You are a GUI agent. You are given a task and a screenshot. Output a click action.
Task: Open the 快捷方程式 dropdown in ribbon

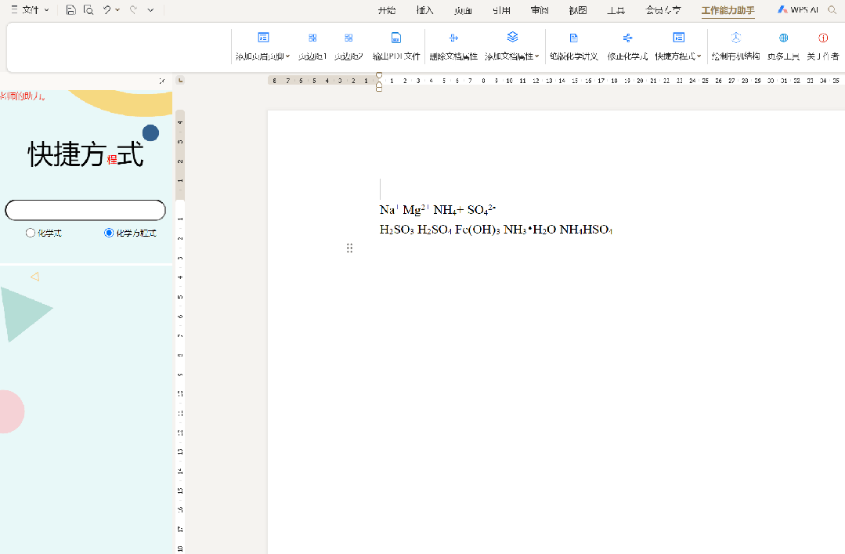[699, 56]
